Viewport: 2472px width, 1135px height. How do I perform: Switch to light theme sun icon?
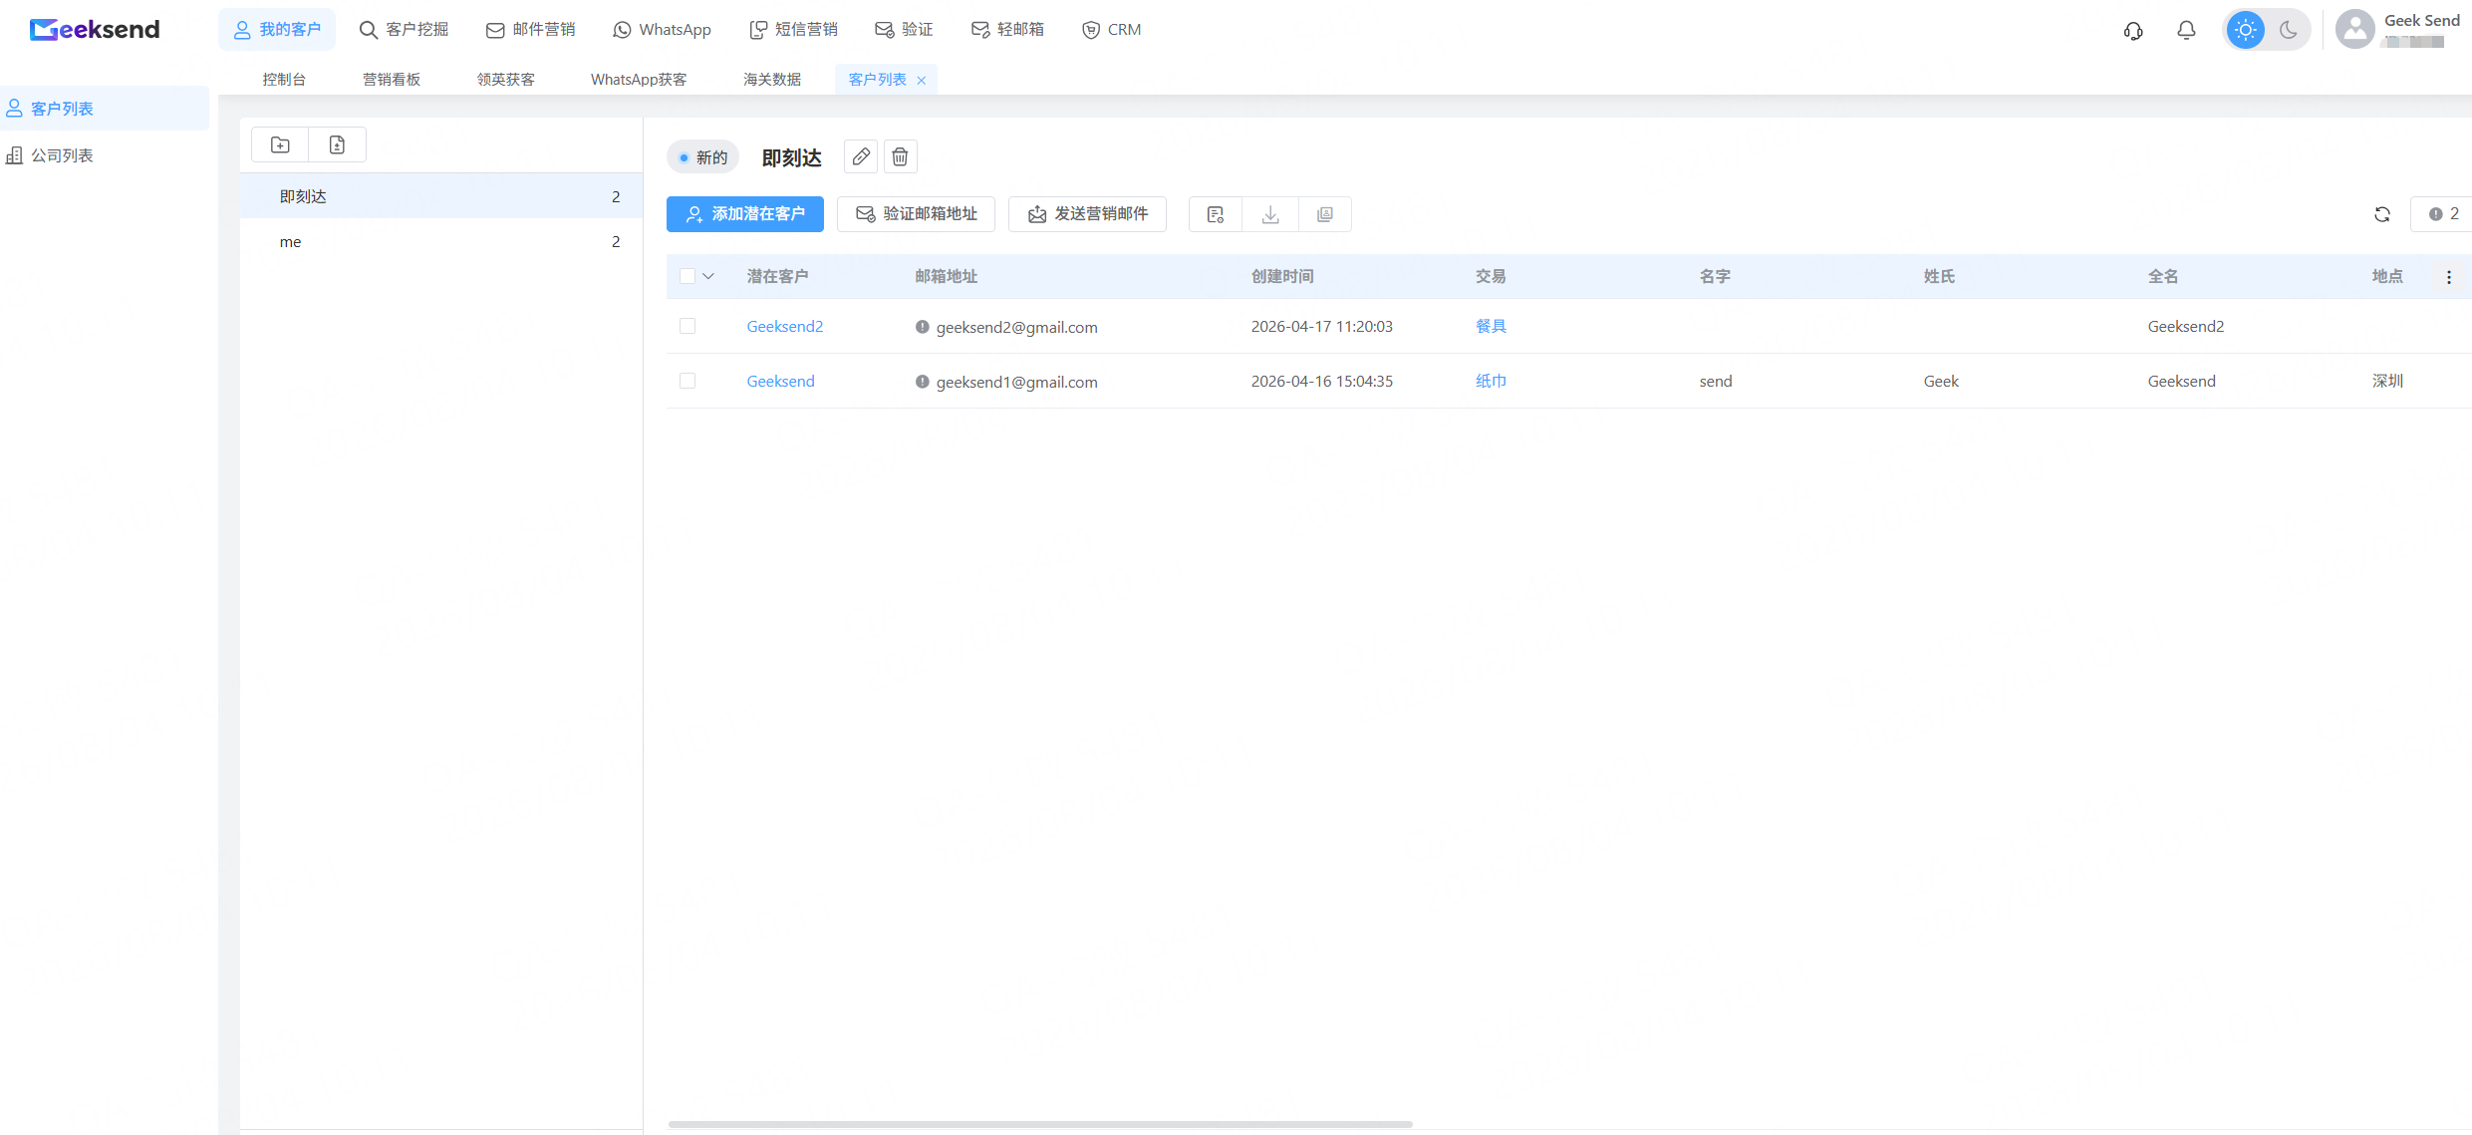tap(2246, 30)
